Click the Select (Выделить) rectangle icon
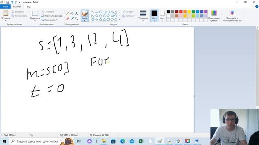The image size is (259, 145). click(35, 13)
